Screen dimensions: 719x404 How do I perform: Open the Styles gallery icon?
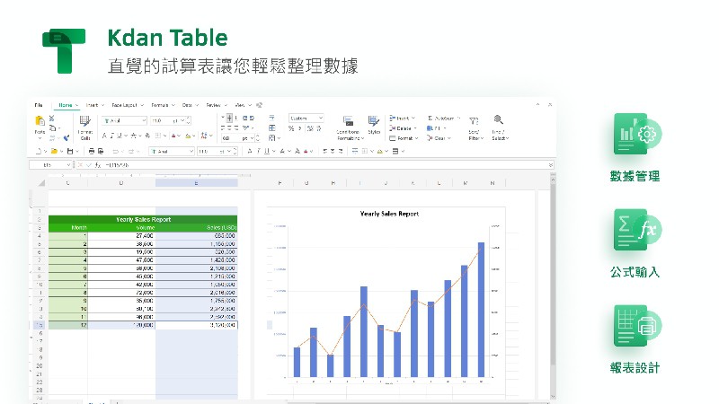pyautogui.click(x=374, y=121)
